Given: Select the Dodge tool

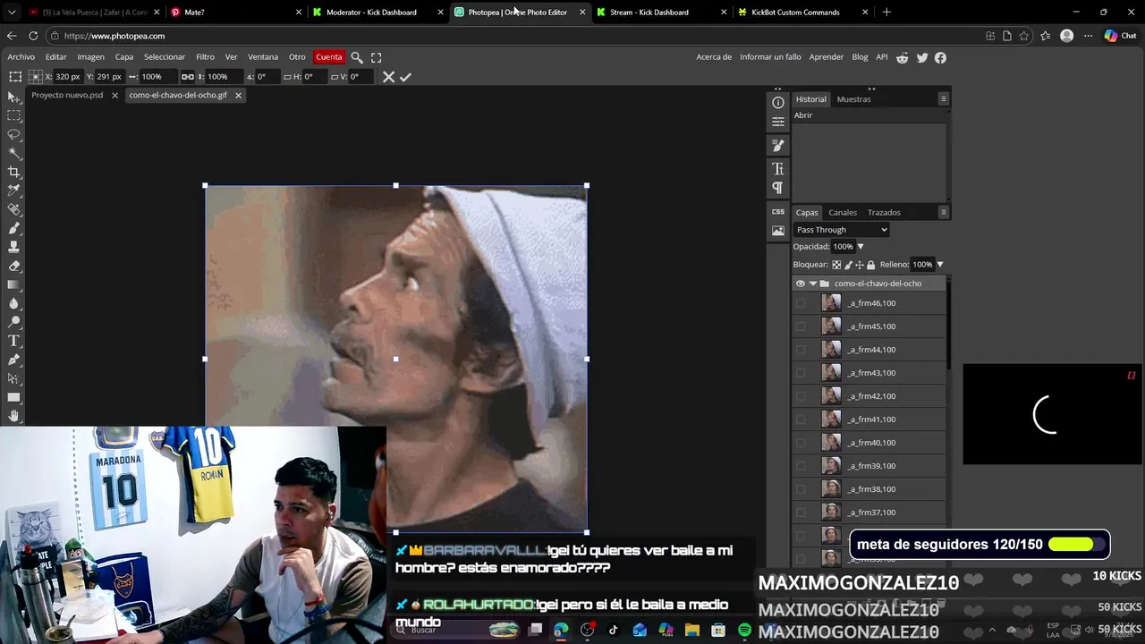Looking at the screenshot, I should pyautogui.click(x=13, y=322).
